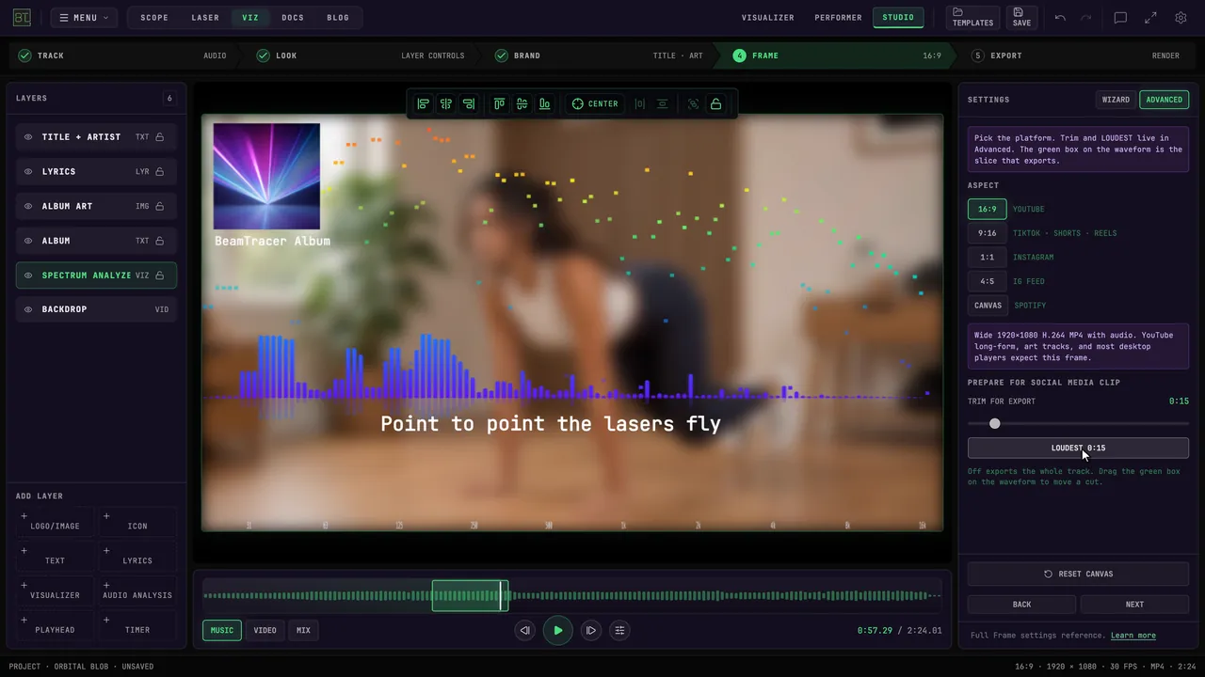
Task: Open the Docs tab
Action: 293,17
